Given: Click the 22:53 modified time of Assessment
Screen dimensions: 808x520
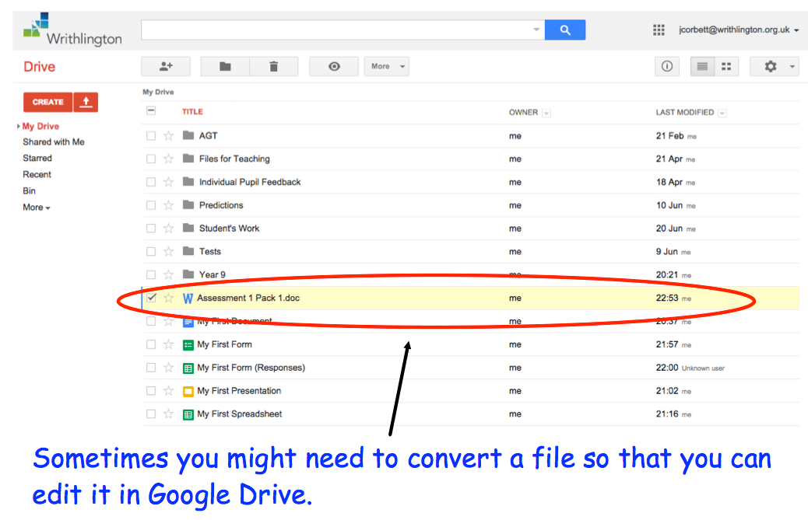Looking at the screenshot, I should pyautogui.click(x=667, y=298).
